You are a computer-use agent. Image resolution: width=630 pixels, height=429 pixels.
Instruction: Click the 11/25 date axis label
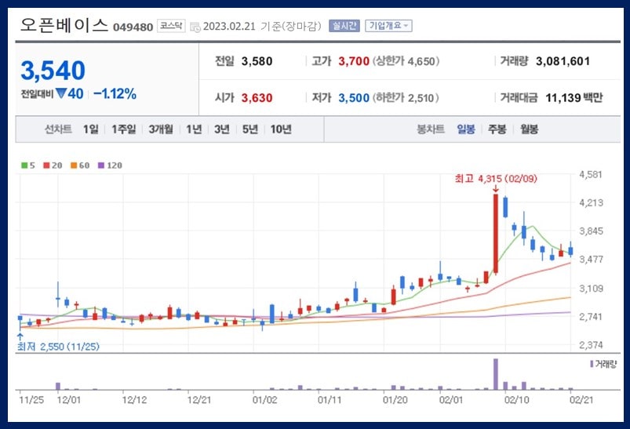pos(31,400)
